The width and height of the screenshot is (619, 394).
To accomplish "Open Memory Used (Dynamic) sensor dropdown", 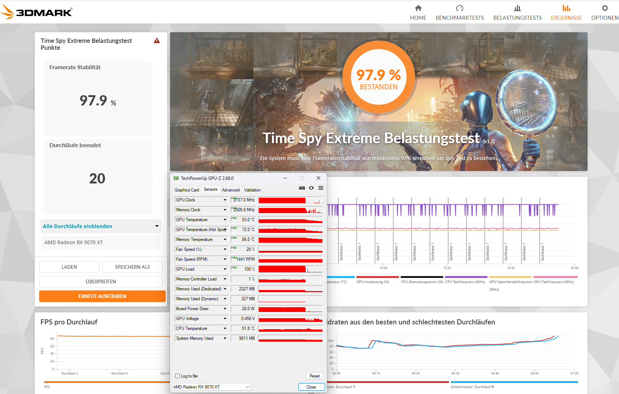I will coord(225,299).
